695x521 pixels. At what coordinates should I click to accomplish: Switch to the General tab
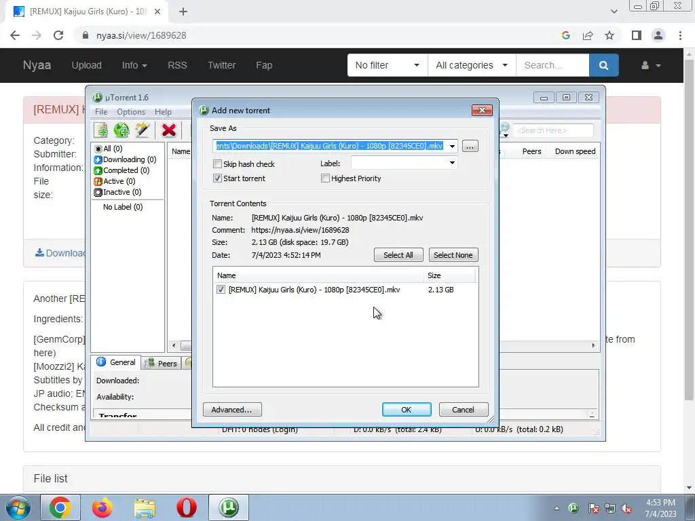[x=116, y=362]
